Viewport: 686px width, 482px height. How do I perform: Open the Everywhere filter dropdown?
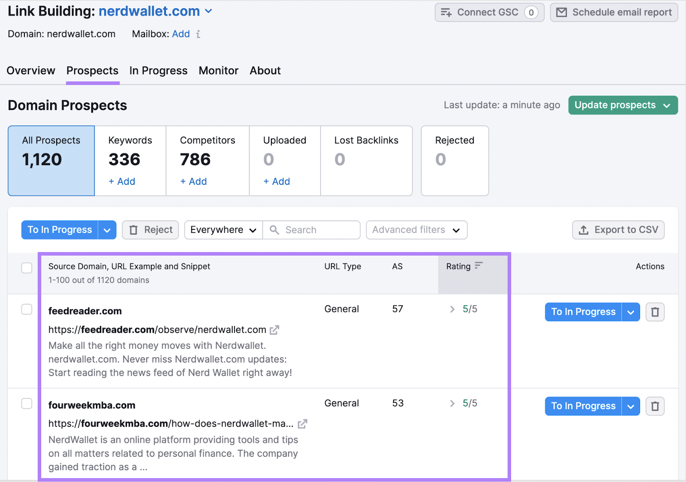(x=223, y=230)
